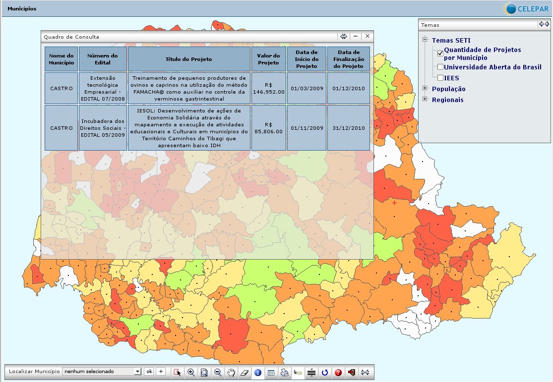This screenshot has height=382, width=553.
Task: Click the Título do Projeto column header
Action: pyautogui.click(x=189, y=59)
